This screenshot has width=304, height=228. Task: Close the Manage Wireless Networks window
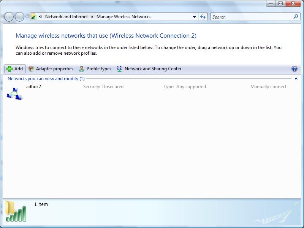[293, 4]
